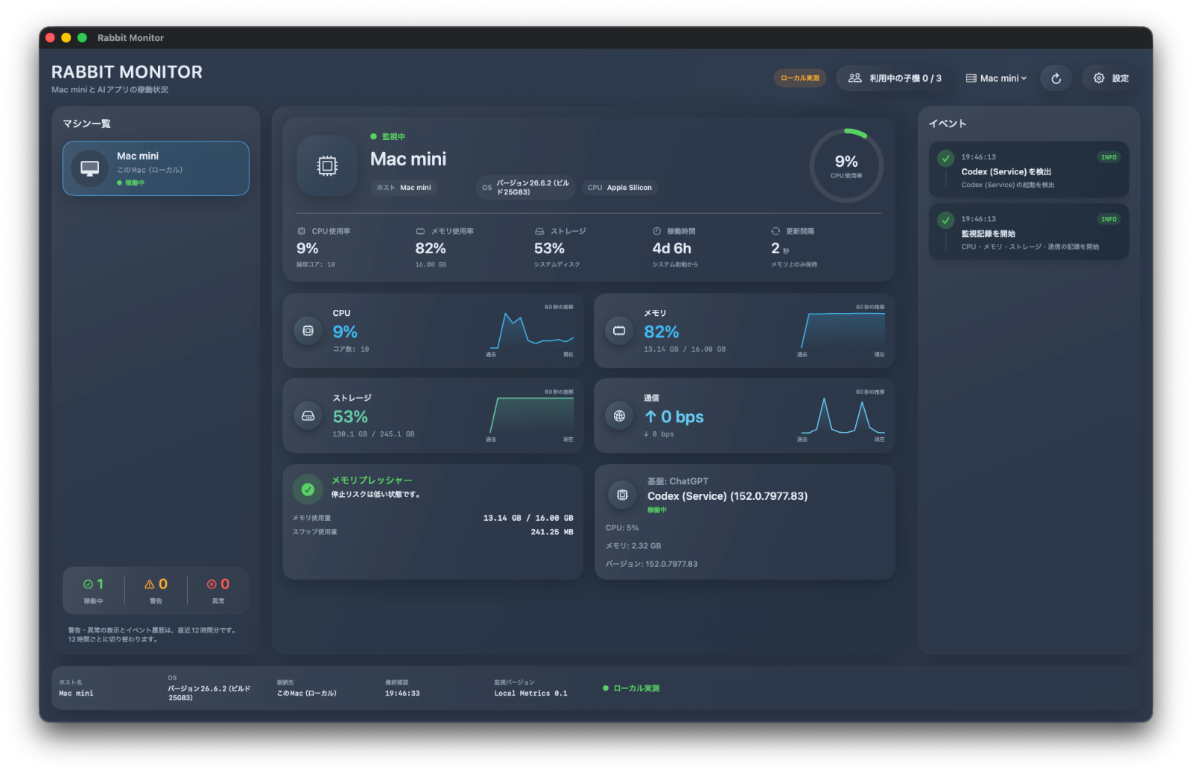Click the monitor icon in machine list card
This screenshot has height=774, width=1192.
[90, 168]
